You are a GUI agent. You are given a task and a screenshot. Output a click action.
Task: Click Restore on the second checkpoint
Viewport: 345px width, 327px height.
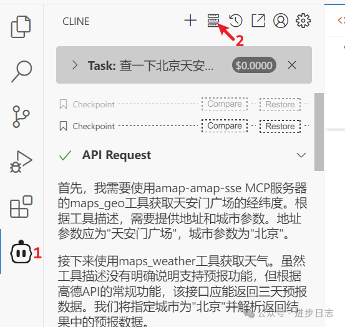click(280, 126)
